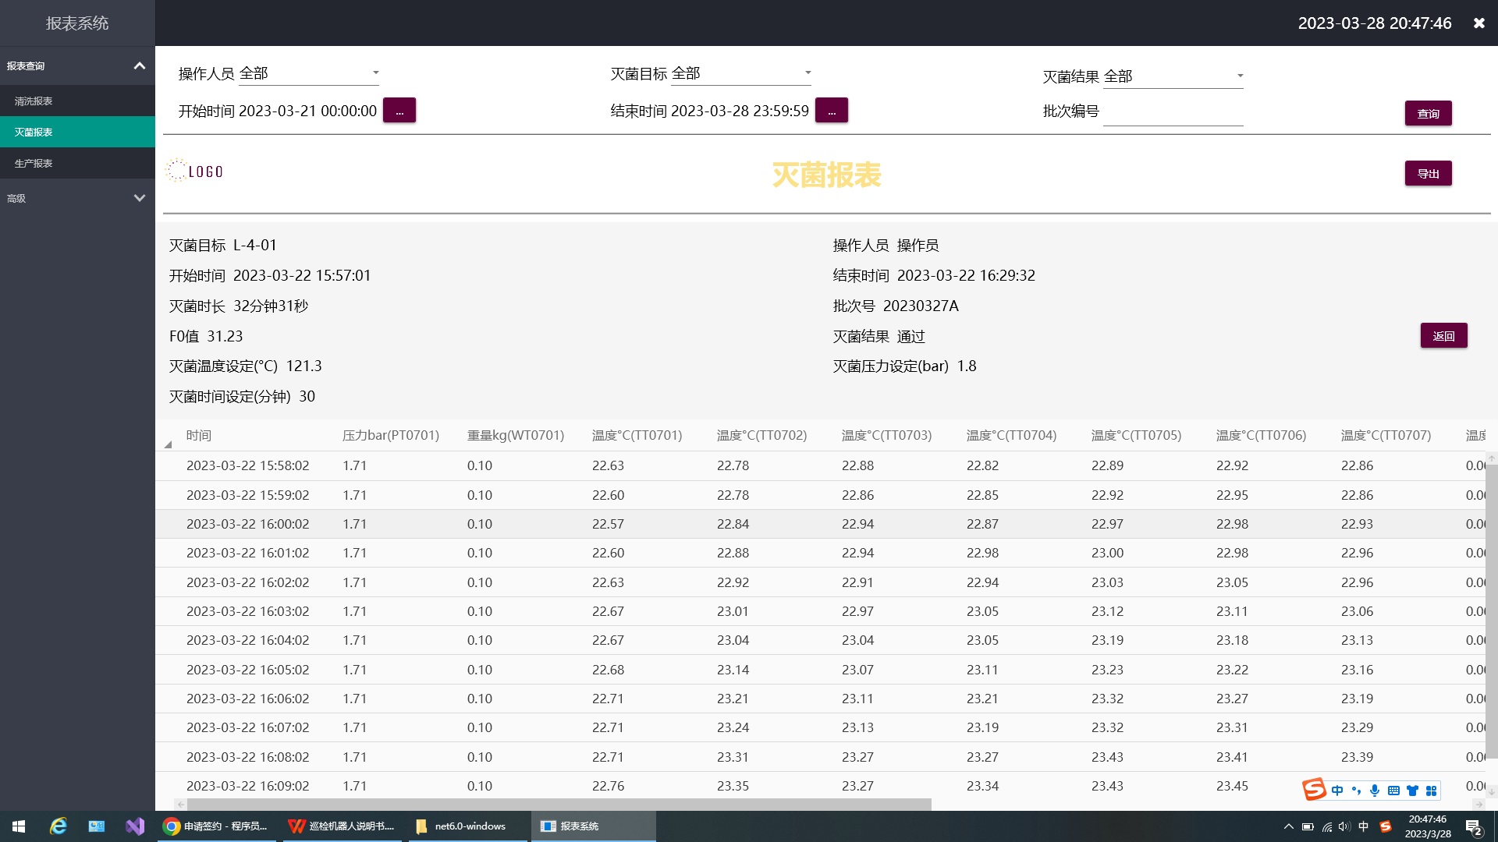Click the horizontal scrollbar thumb of the table
Screen dimensions: 1498x842
[559, 805]
